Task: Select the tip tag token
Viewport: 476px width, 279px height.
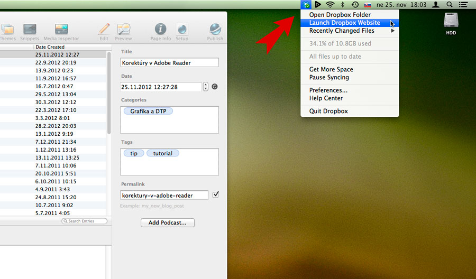Action: (x=134, y=153)
